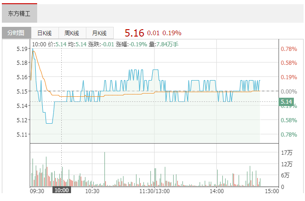Switch to 周K线 weekly chart

72,33
